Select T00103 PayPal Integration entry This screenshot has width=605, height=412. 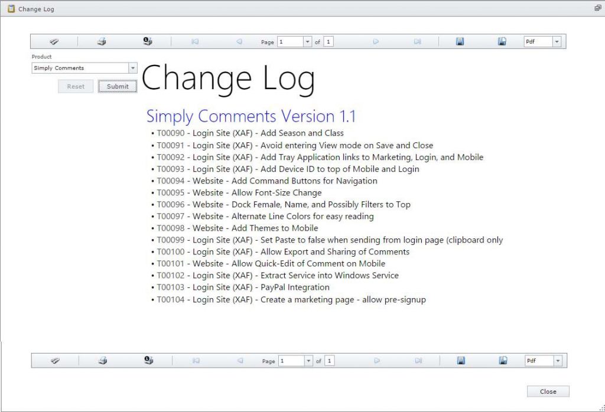click(243, 287)
